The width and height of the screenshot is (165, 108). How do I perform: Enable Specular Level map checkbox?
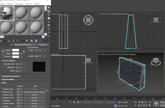coord(2,98)
